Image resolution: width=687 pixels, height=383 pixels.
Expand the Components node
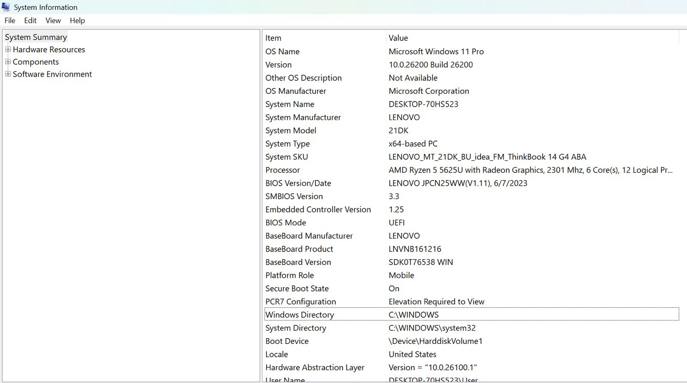[8, 62]
